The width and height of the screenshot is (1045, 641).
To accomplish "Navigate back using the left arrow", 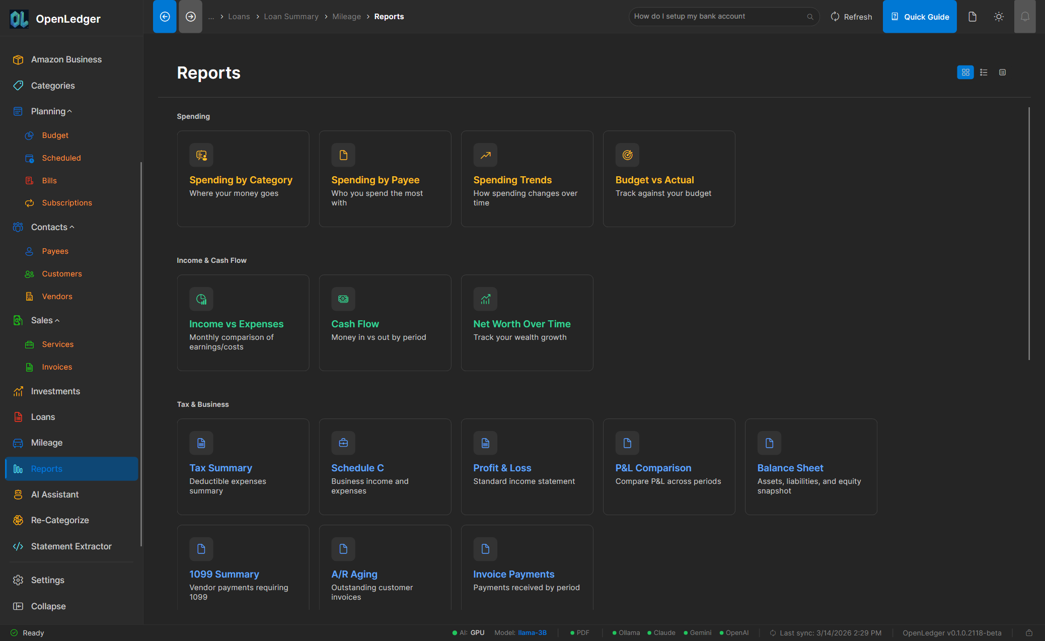I will [x=164, y=16].
